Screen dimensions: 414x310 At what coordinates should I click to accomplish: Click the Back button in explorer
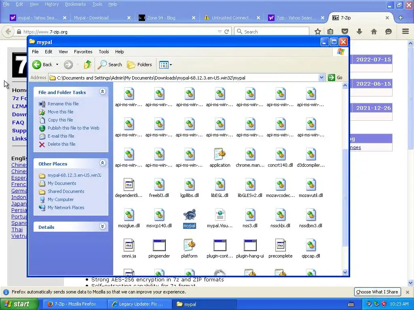tap(42, 65)
